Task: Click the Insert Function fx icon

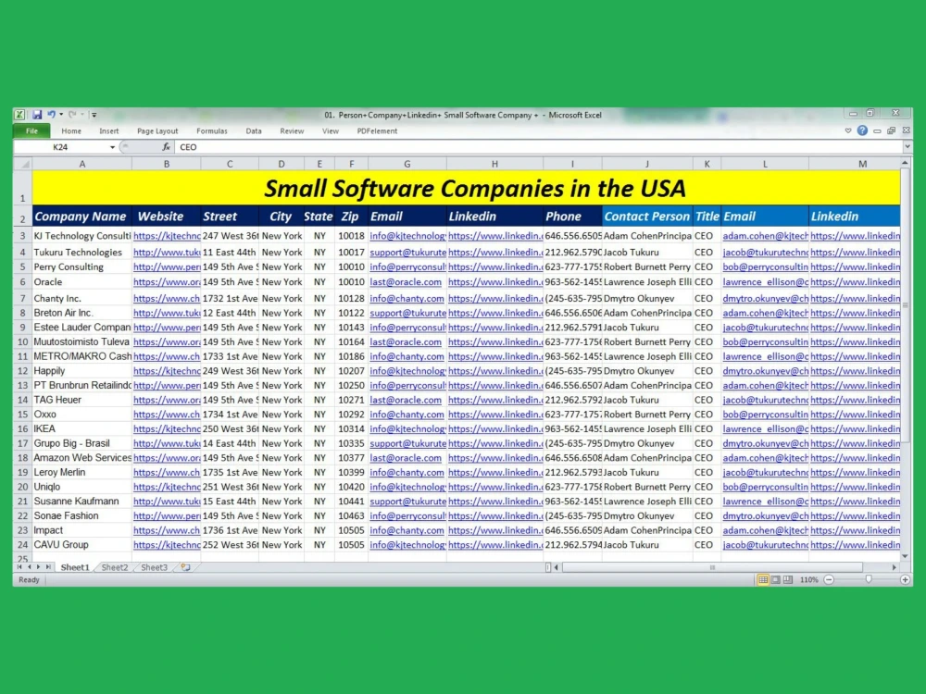Action: 166,147
